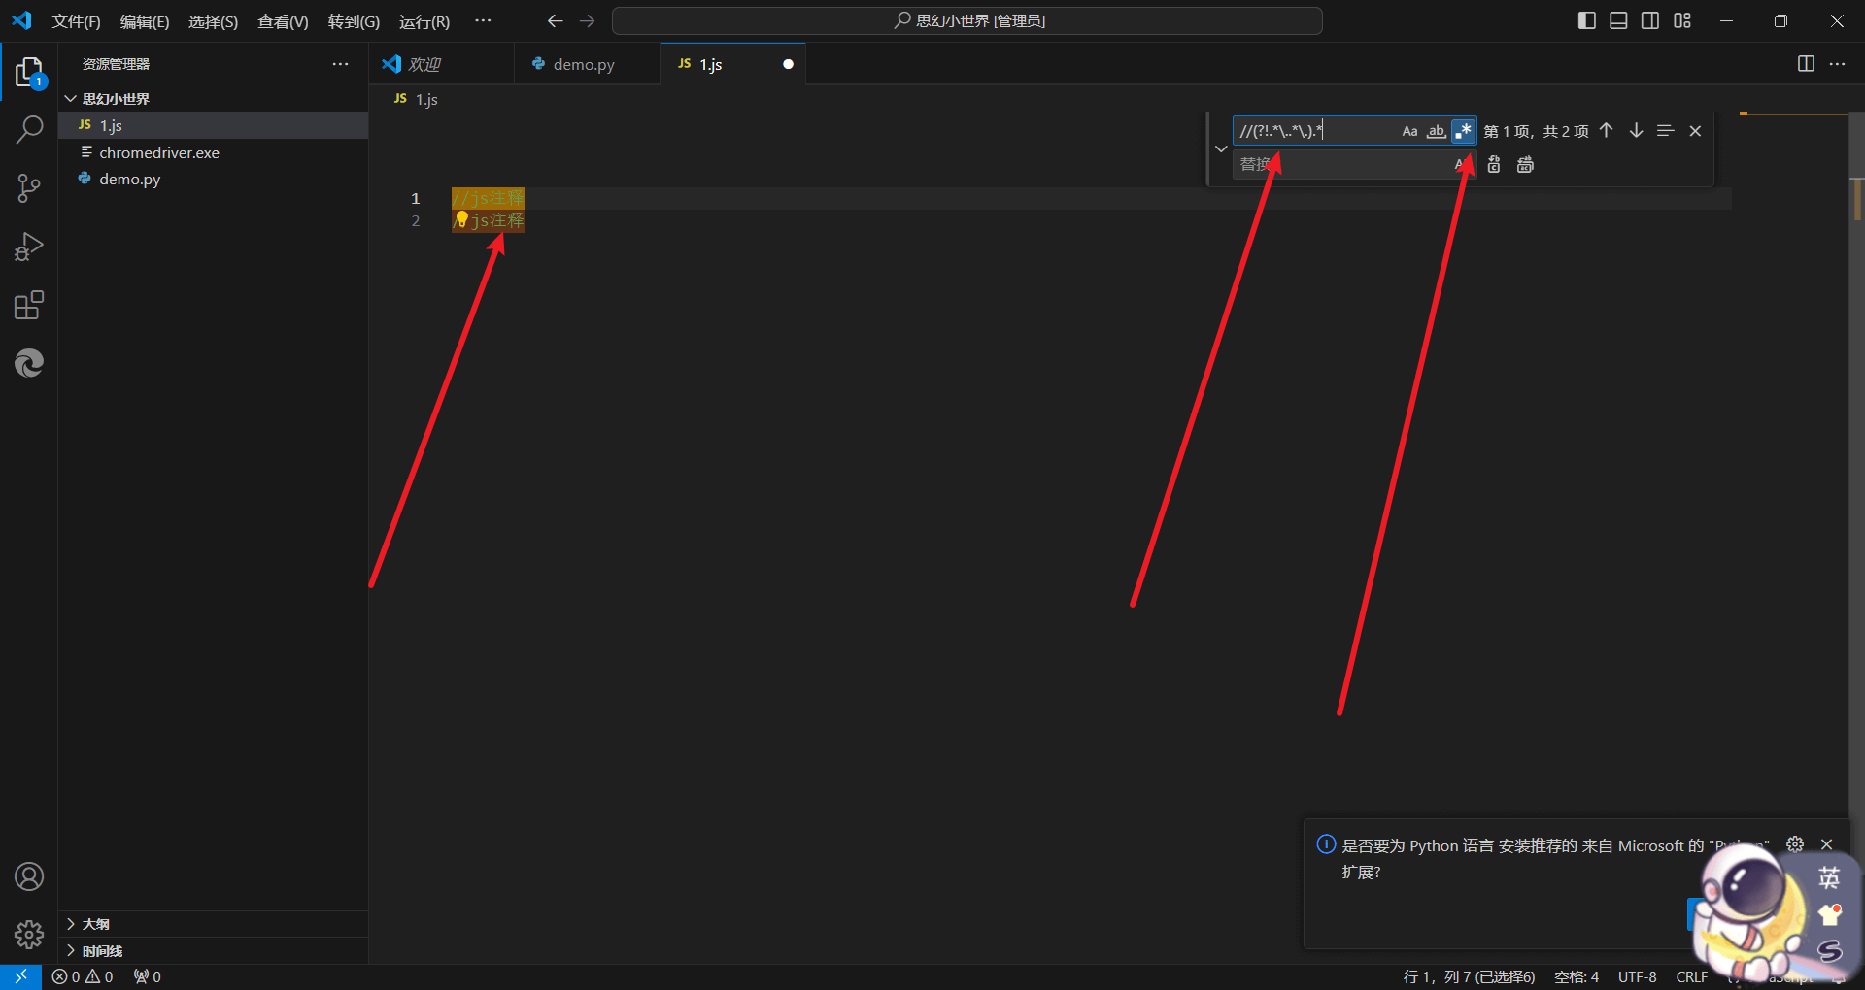1865x990 pixels.
Task: Click the split editor right icon
Action: point(1806,64)
